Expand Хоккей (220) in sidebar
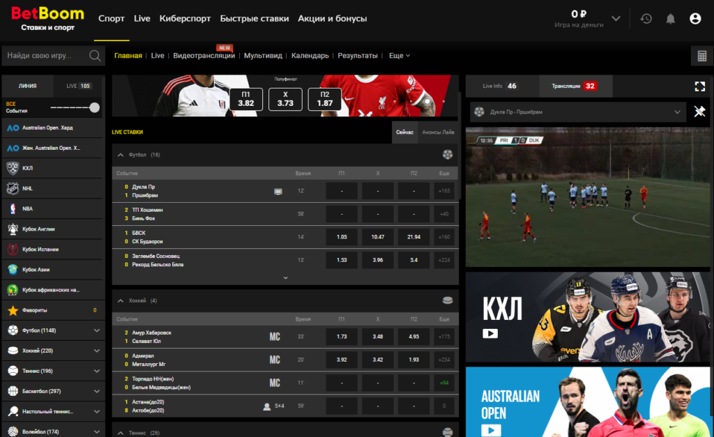This screenshot has width=714, height=437. click(x=96, y=351)
